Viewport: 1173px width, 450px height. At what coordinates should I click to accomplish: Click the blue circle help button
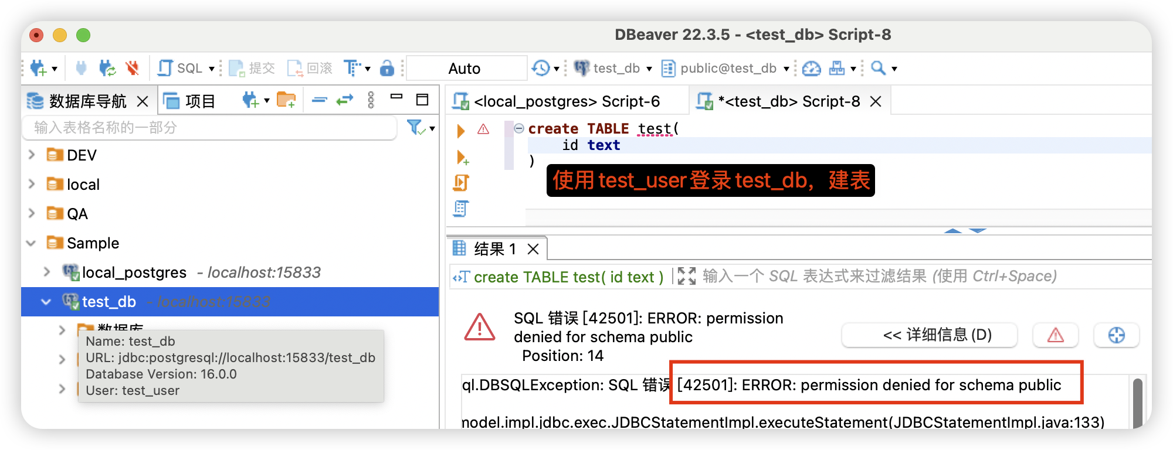tap(1117, 335)
